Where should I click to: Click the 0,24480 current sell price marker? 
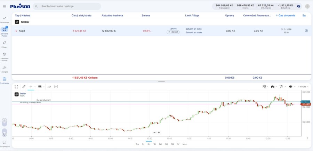pyautogui.click(x=306, y=104)
